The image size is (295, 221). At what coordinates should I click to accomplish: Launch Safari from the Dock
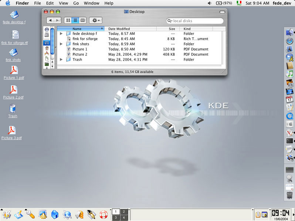[x=289, y=41]
